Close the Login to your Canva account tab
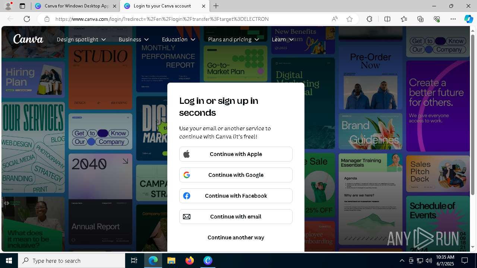 pyautogui.click(x=203, y=6)
